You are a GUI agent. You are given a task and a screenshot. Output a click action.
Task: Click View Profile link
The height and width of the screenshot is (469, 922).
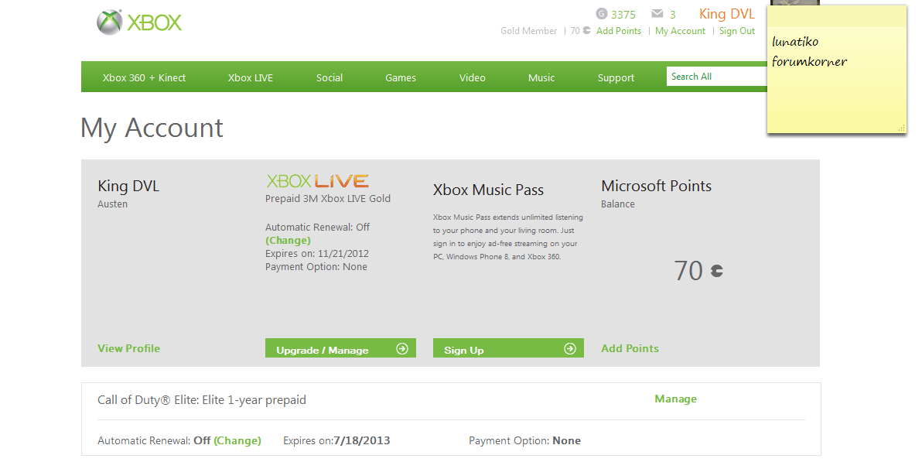tap(128, 348)
